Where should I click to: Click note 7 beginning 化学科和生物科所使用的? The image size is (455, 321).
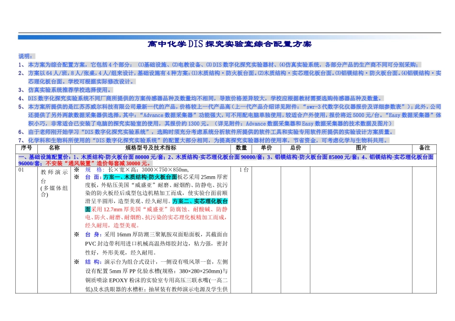point(209,140)
